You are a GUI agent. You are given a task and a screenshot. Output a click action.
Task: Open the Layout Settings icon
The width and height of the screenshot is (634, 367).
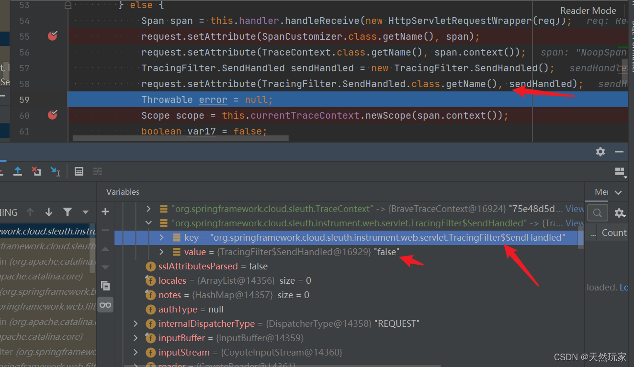pos(621,172)
